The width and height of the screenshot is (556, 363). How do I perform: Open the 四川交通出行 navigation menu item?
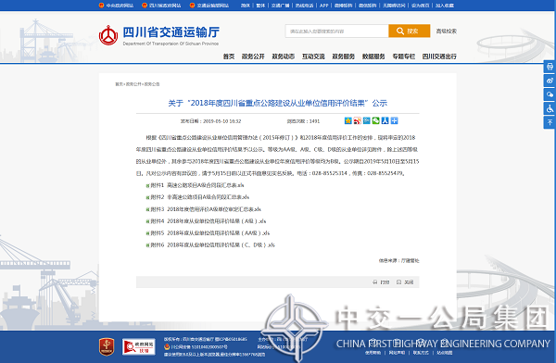[x=439, y=56]
